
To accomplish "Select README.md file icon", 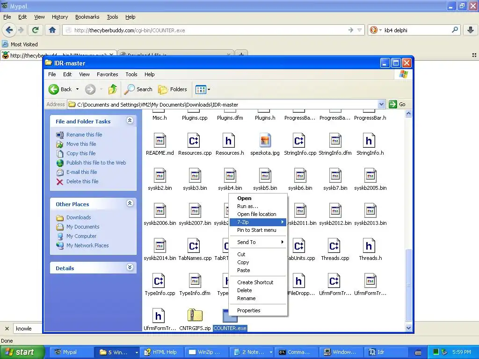I will tap(160, 140).
